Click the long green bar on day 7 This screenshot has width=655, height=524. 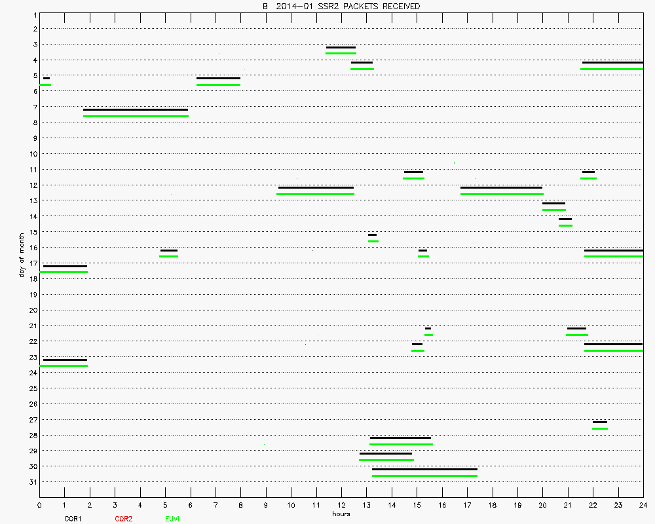[x=136, y=116]
